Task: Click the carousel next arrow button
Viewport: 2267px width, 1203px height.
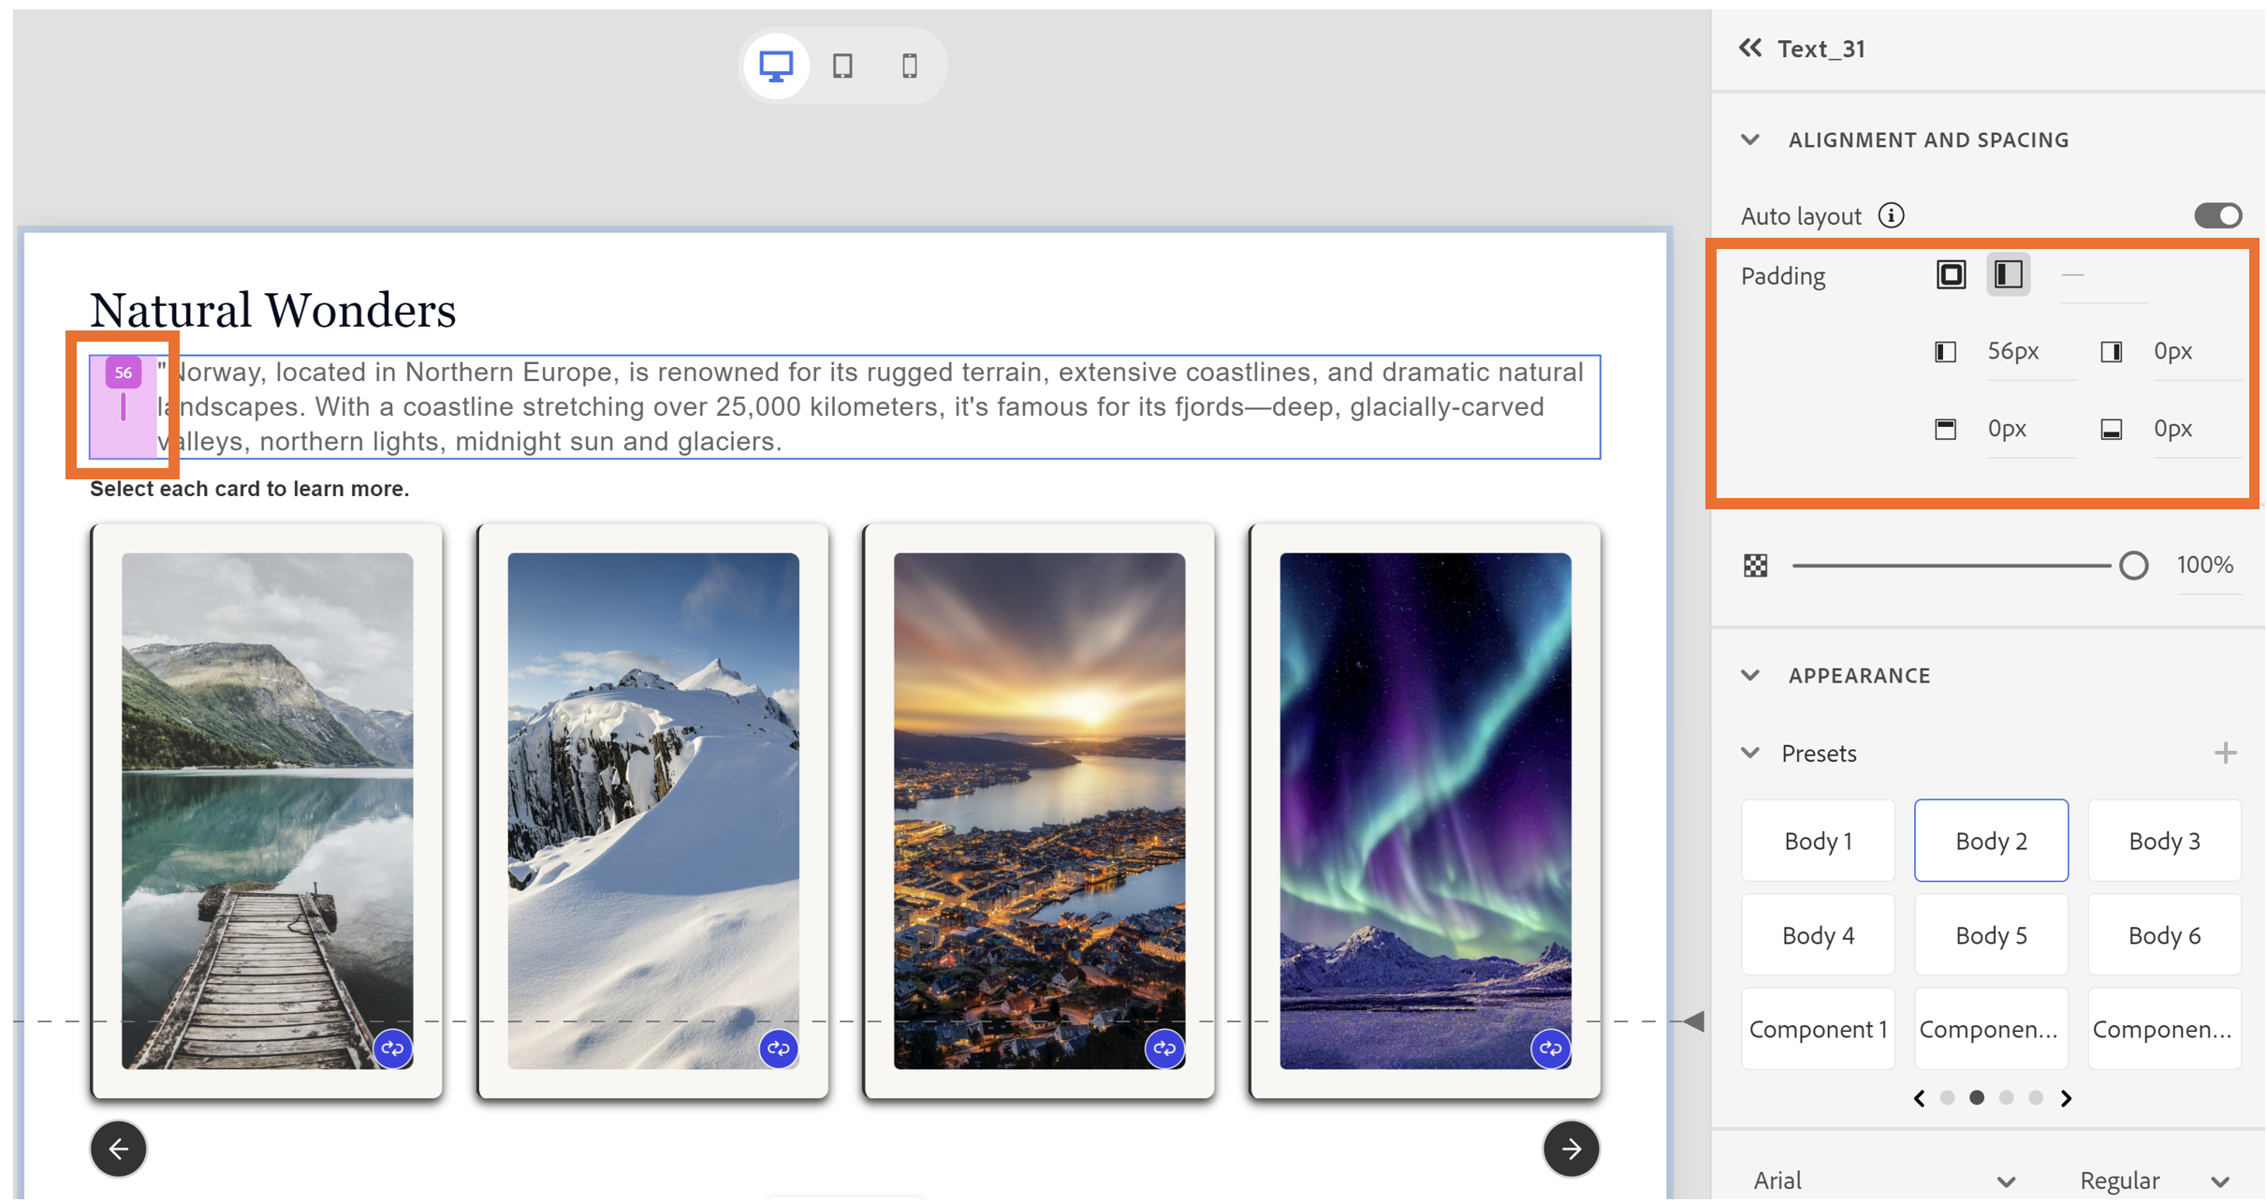Action: click(x=1571, y=1149)
